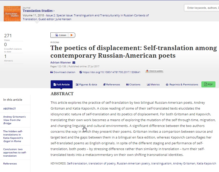This screenshot has height=172, width=219.
Task: Click the PDF file icon on green button
Action: coord(206,84)
